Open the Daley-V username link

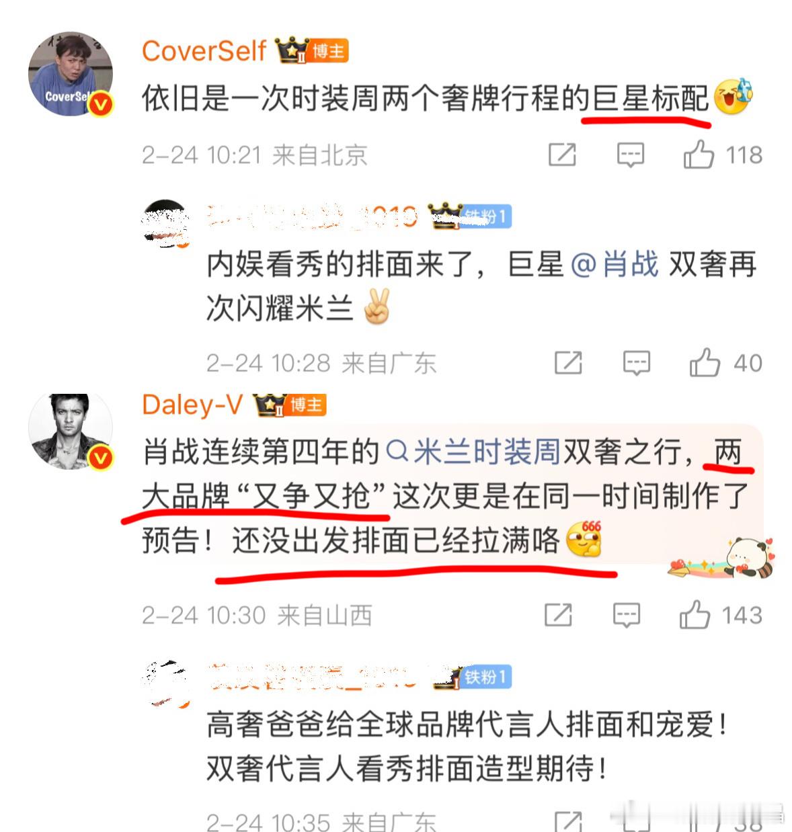pyautogui.click(x=192, y=405)
